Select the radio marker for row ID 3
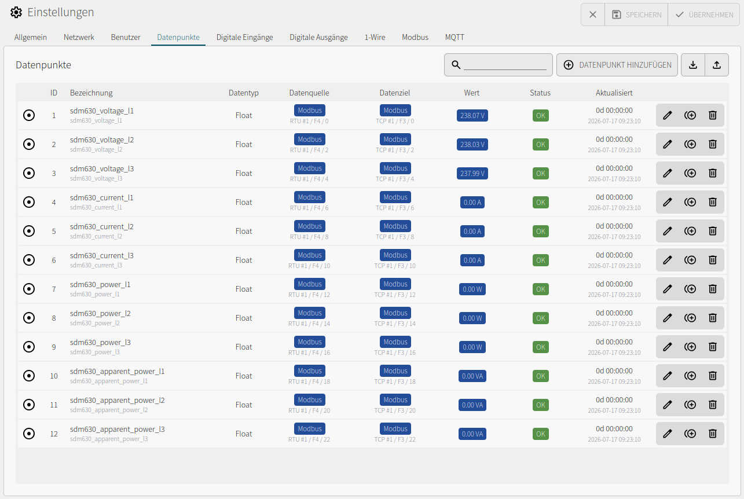Image resolution: width=744 pixels, height=499 pixels. [29, 173]
